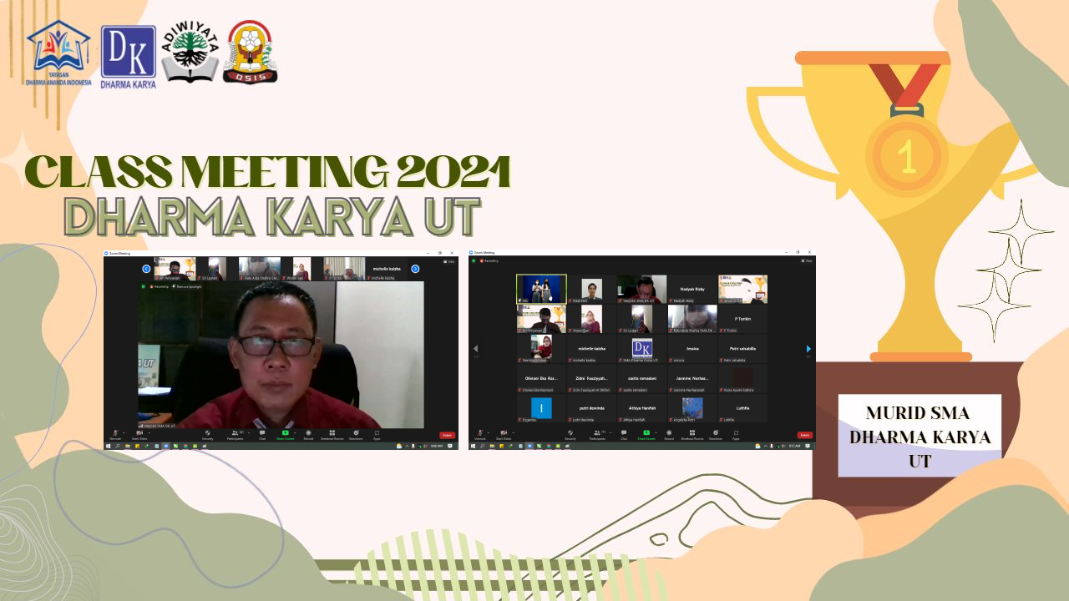This screenshot has width=1069, height=601.
Task: Click green Share Screen in left Zoom window
Action: coord(285,435)
